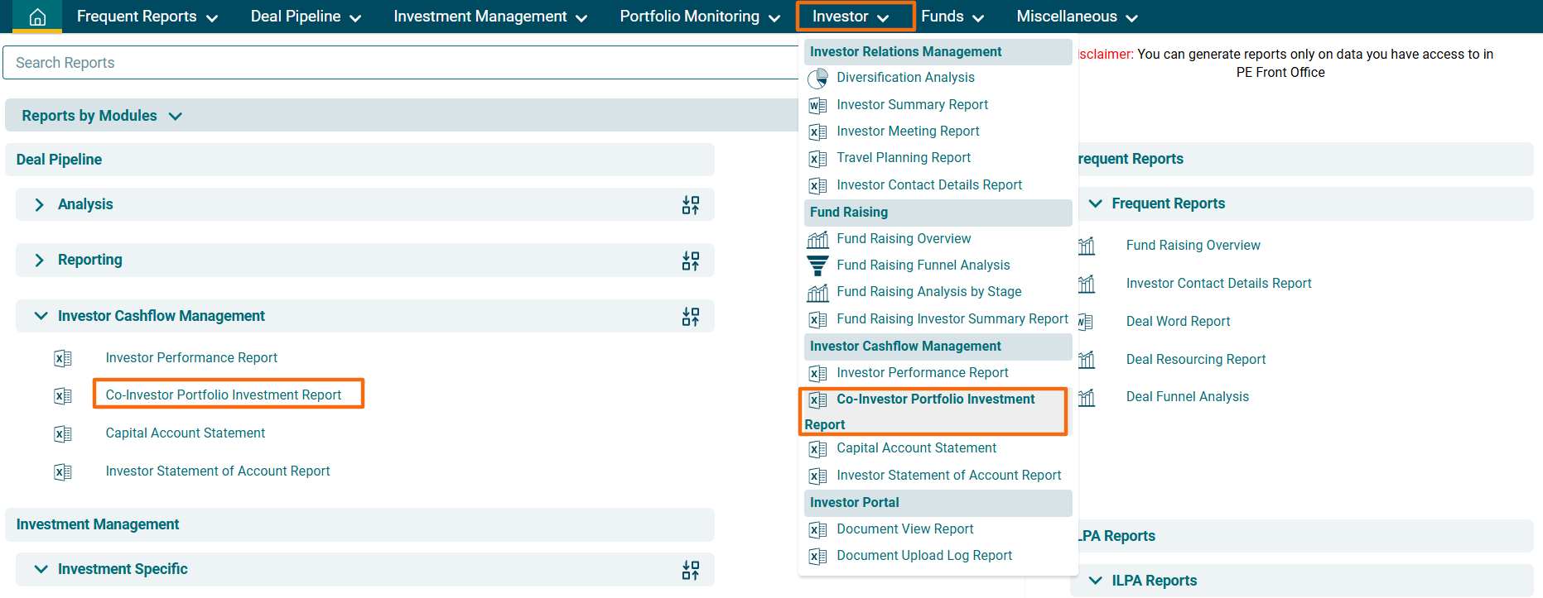Screen dimensions: 1543x598
Task: Expand the Reporting section
Action: point(39,260)
